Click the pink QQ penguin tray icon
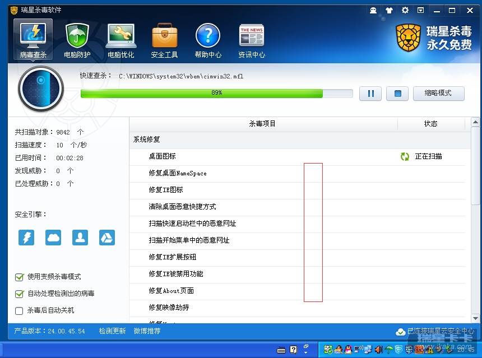482x358 pixels. pyautogui.click(x=348, y=350)
